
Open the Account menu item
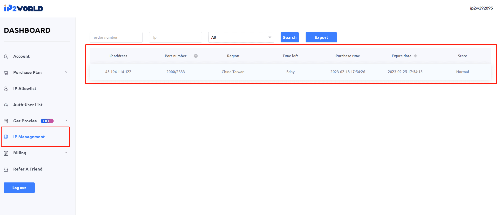click(x=21, y=56)
